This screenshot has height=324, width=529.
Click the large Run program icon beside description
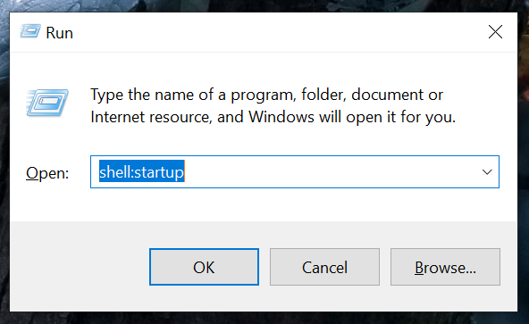tap(47, 103)
